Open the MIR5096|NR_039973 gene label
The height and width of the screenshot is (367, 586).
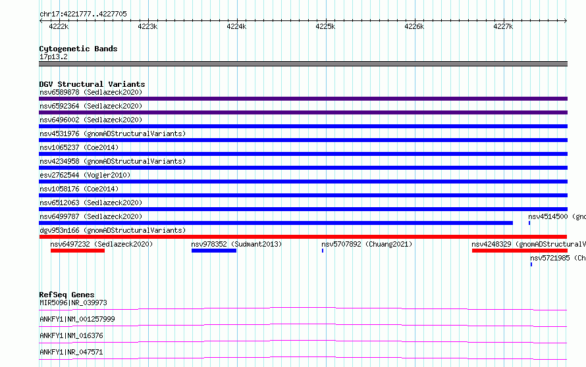[x=73, y=303]
